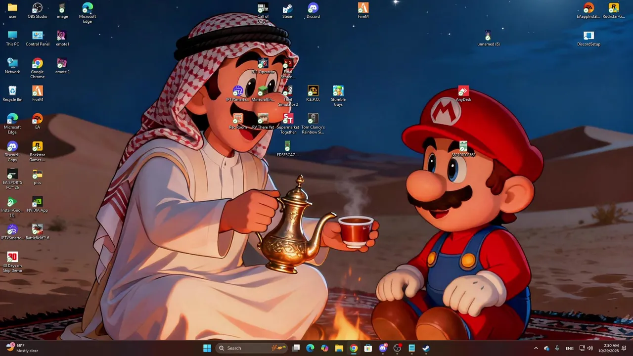633x356 pixels.
Task: Open the Install-Goo... (1) installer icon
Action: [x=12, y=207]
